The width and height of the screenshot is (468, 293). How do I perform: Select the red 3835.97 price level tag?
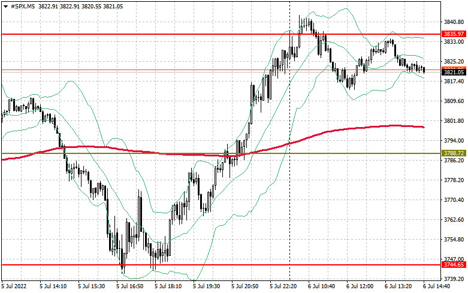click(x=454, y=34)
